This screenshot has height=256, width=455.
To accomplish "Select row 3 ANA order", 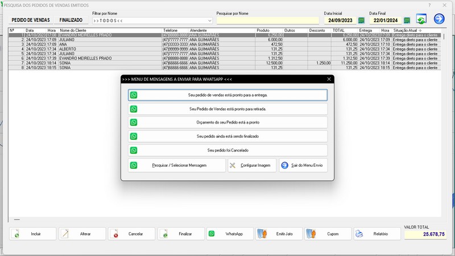I will click(x=225, y=44).
